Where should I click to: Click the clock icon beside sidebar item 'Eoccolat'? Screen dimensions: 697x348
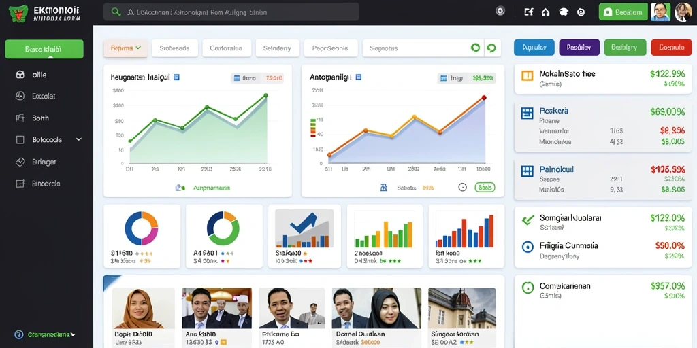click(x=20, y=95)
